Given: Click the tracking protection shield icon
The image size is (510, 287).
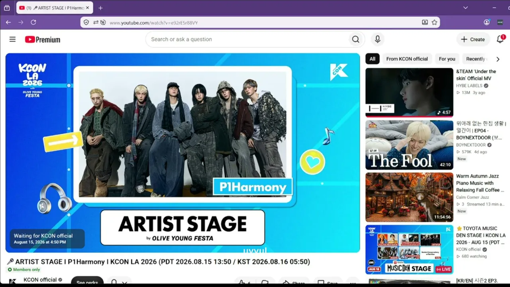Looking at the screenshot, I should click(x=86, y=23).
